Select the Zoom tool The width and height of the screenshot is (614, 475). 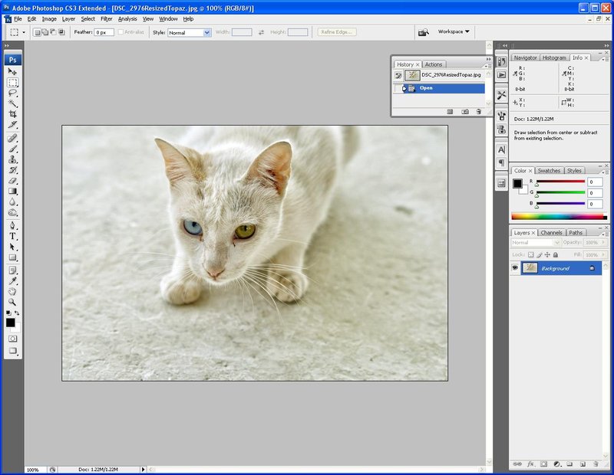pos(12,302)
